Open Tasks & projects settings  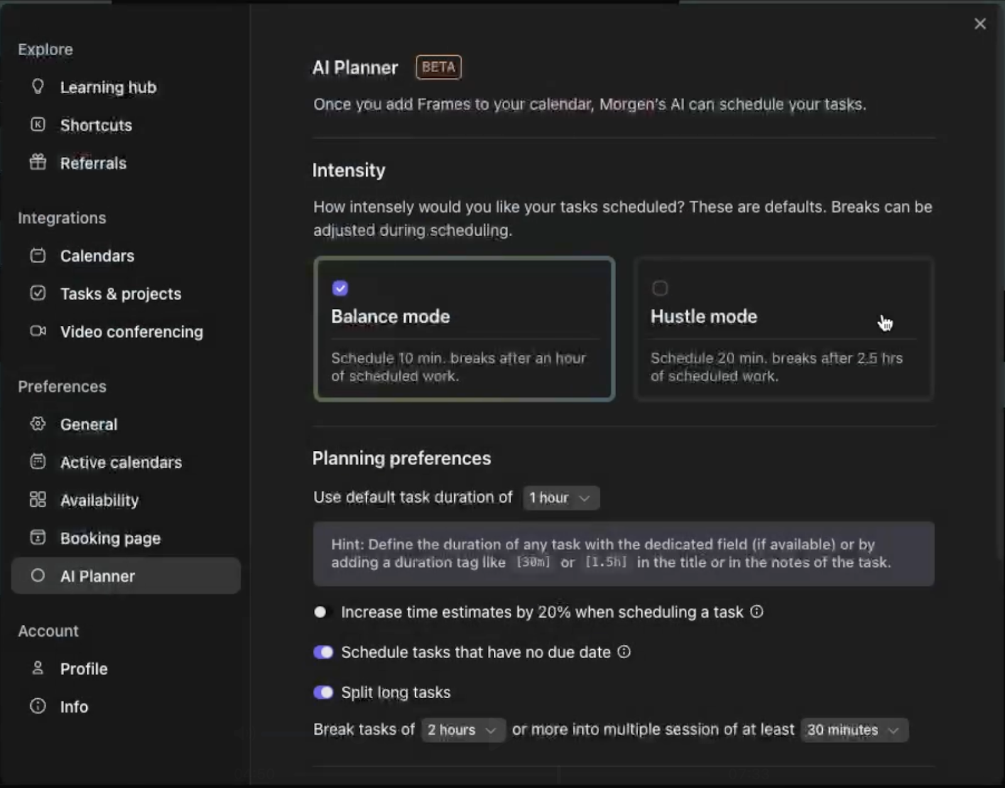(120, 294)
